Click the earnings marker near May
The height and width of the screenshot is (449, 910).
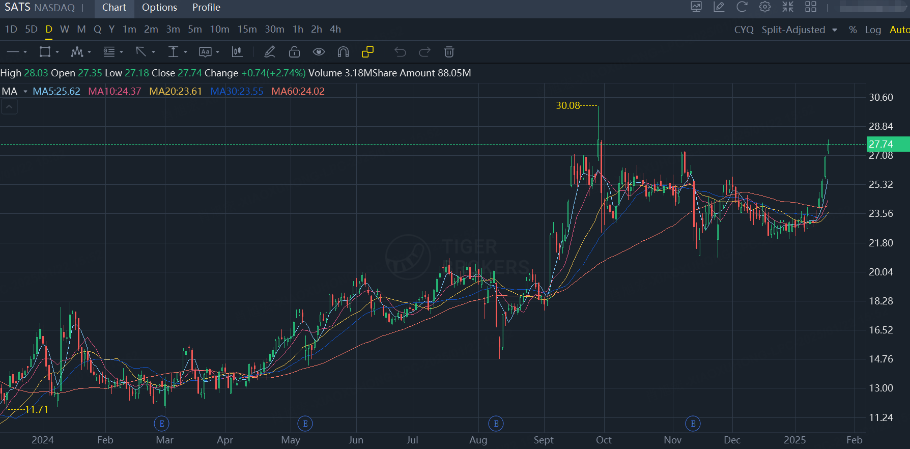coord(305,424)
